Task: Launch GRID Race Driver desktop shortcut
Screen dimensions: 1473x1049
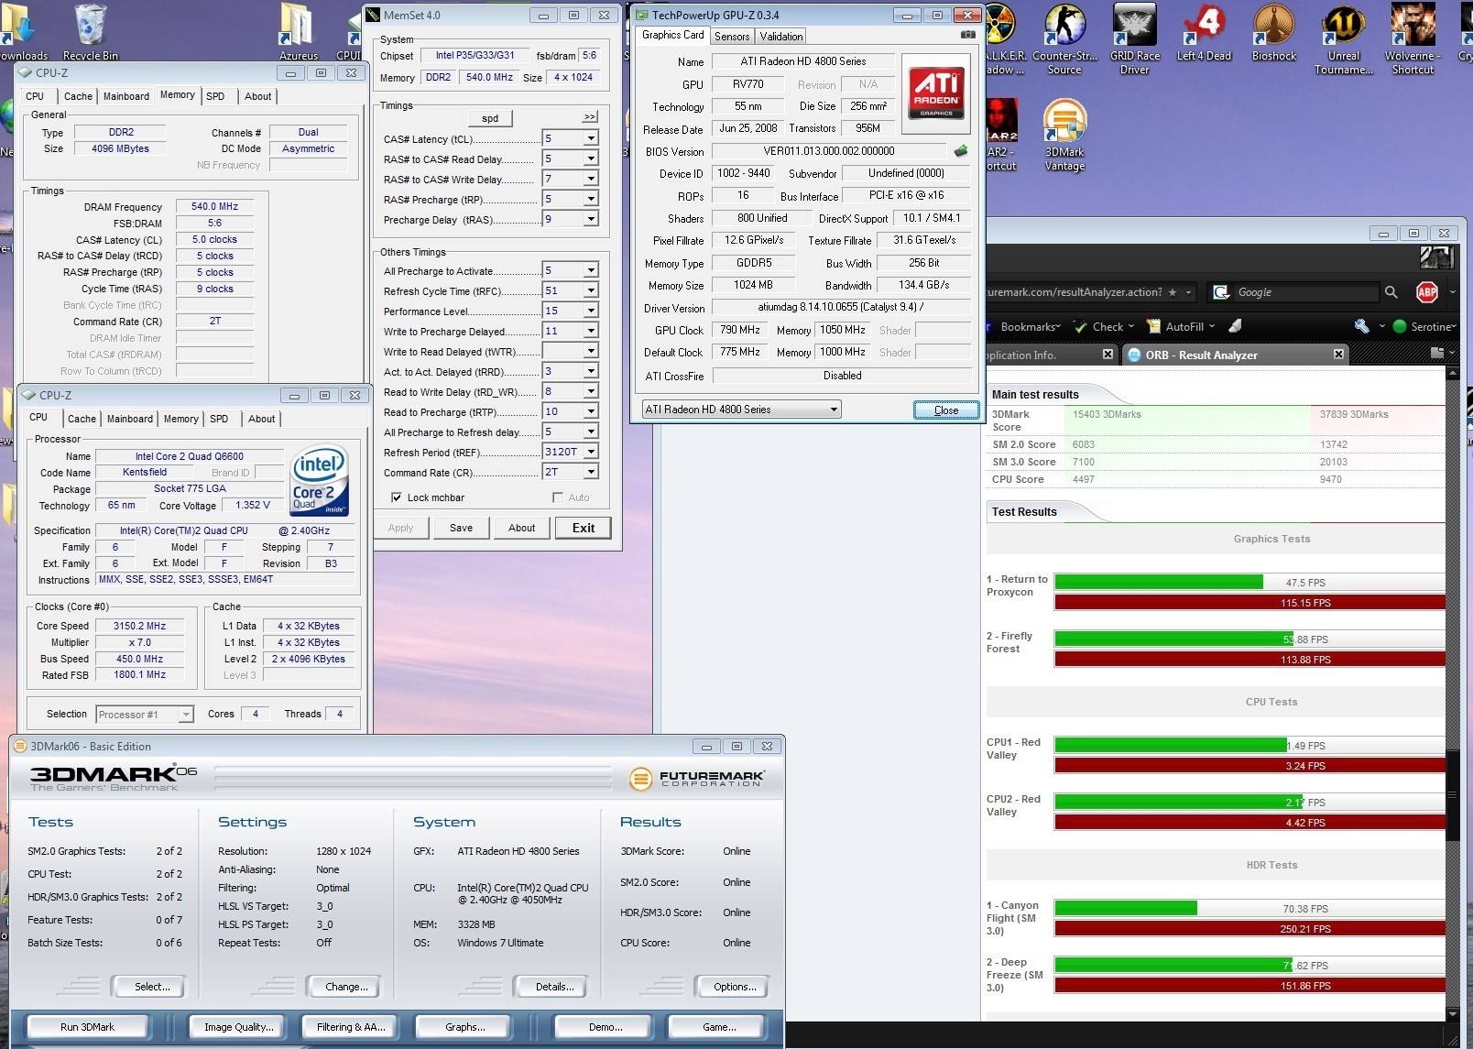Action: tap(1135, 38)
